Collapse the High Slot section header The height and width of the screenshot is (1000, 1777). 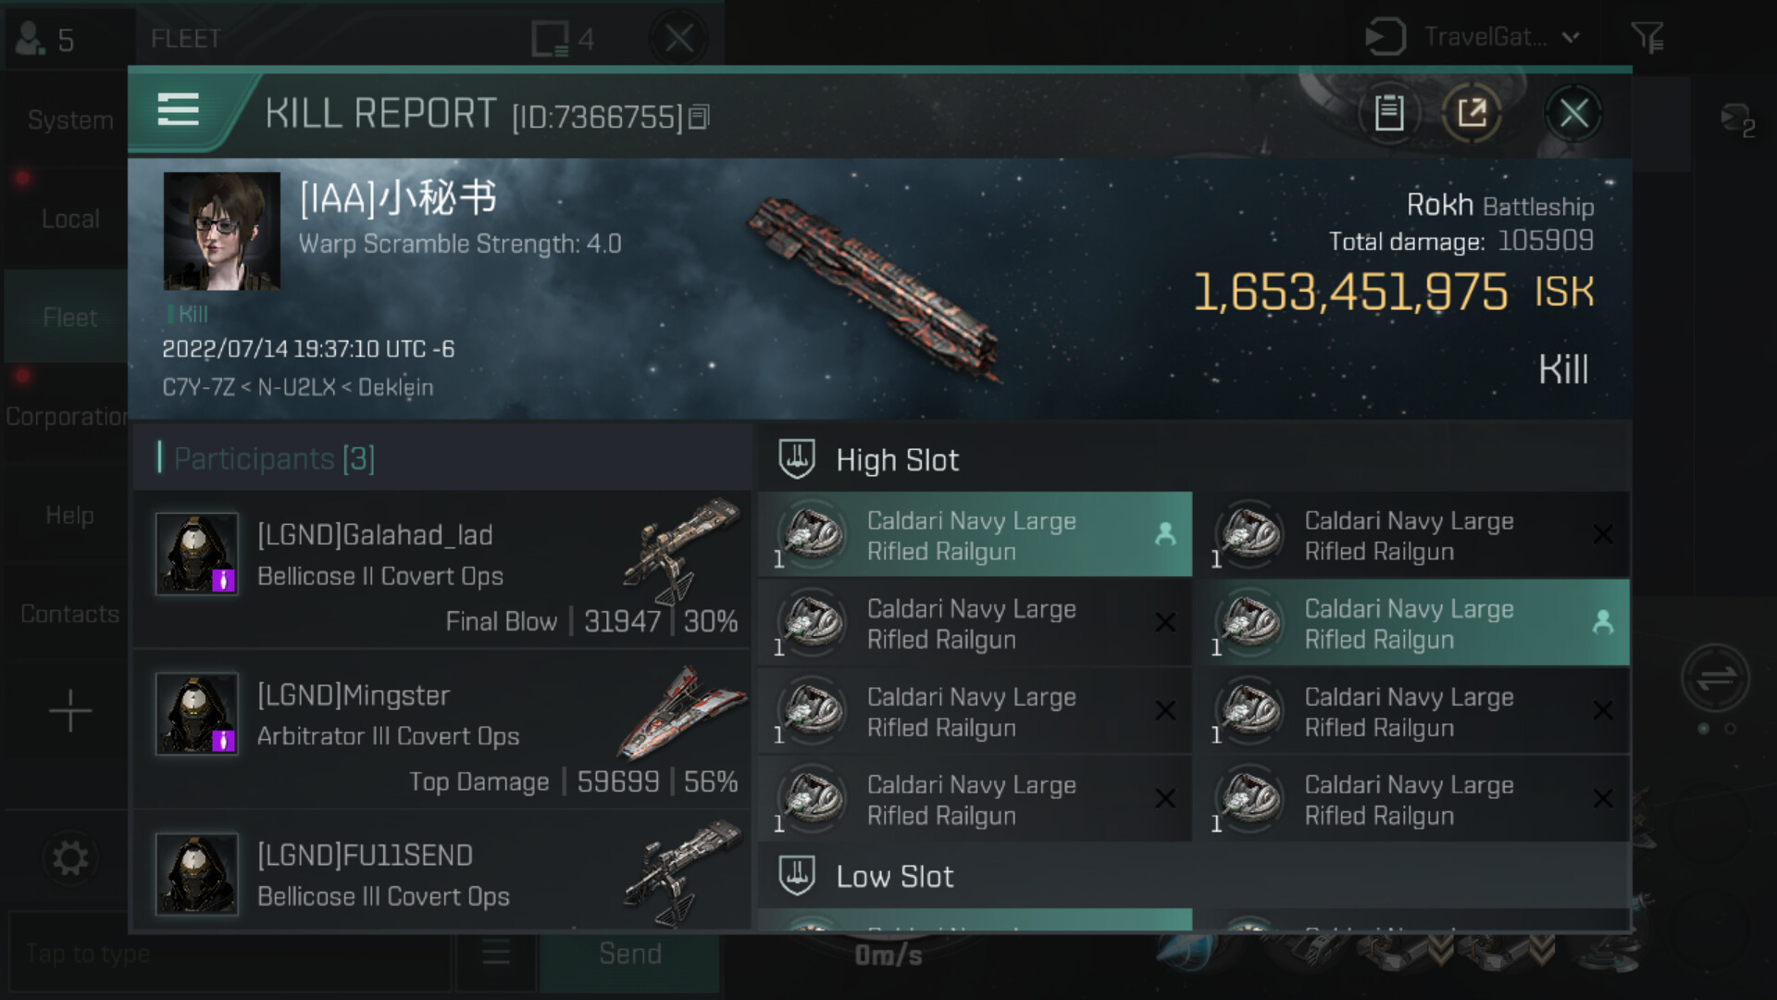click(896, 460)
